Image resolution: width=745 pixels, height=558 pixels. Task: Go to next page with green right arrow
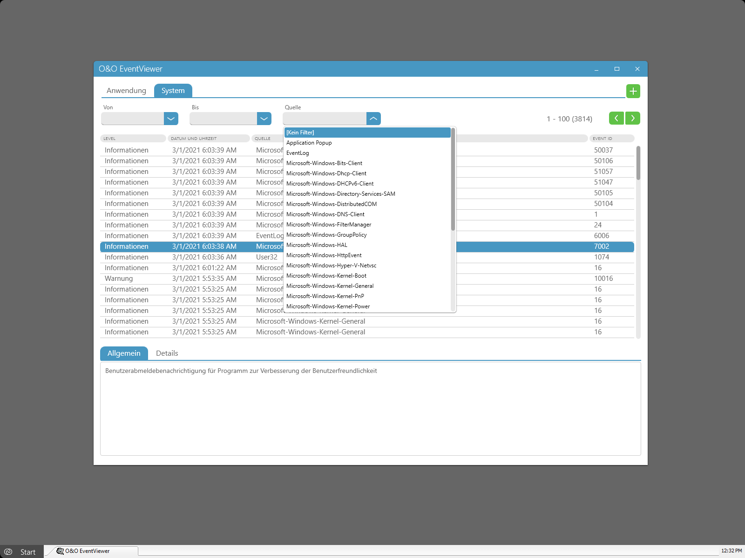633,118
